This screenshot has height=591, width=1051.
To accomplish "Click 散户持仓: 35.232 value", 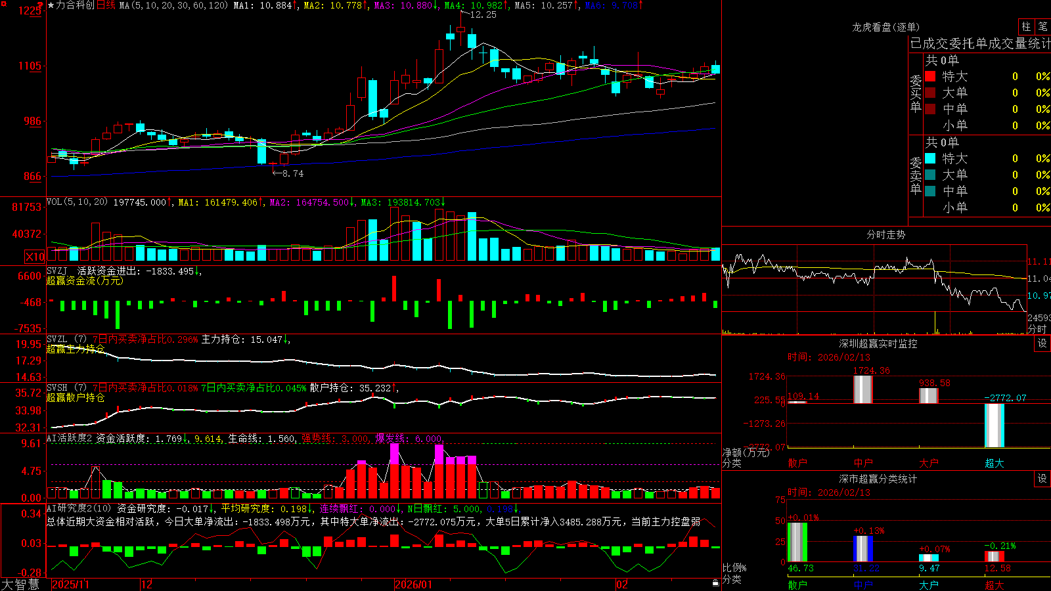I will point(350,388).
